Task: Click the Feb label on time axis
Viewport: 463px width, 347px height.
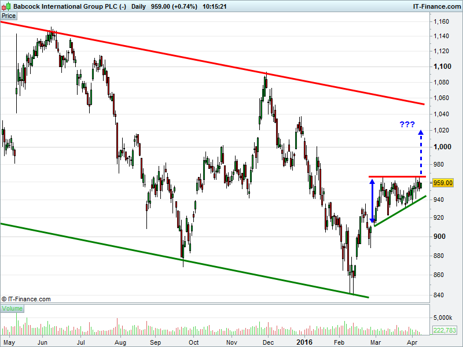Action: (x=339, y=342)
